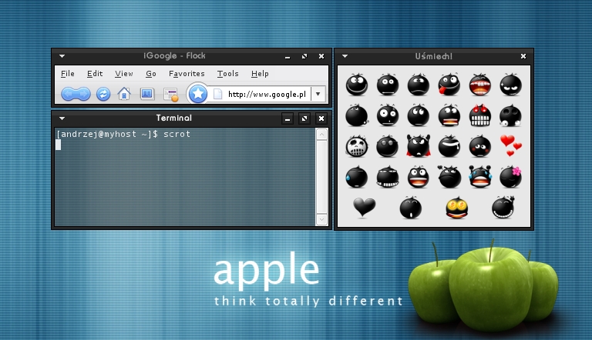
Task: Open the window menu arrow of iGoogle - Flock
Action: click(62, 56)
